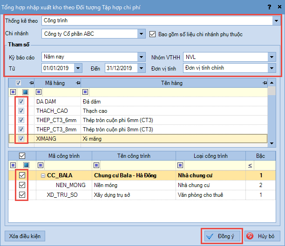Image resolution: width=285 pixels, height=246 pixels.
Task: Open the 'Thống kê theo' dropdown
Action: [x=276, y=20]
